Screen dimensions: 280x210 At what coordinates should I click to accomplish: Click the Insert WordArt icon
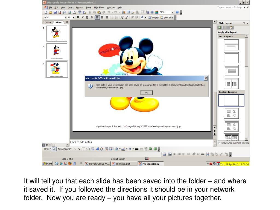click(97, 149)
